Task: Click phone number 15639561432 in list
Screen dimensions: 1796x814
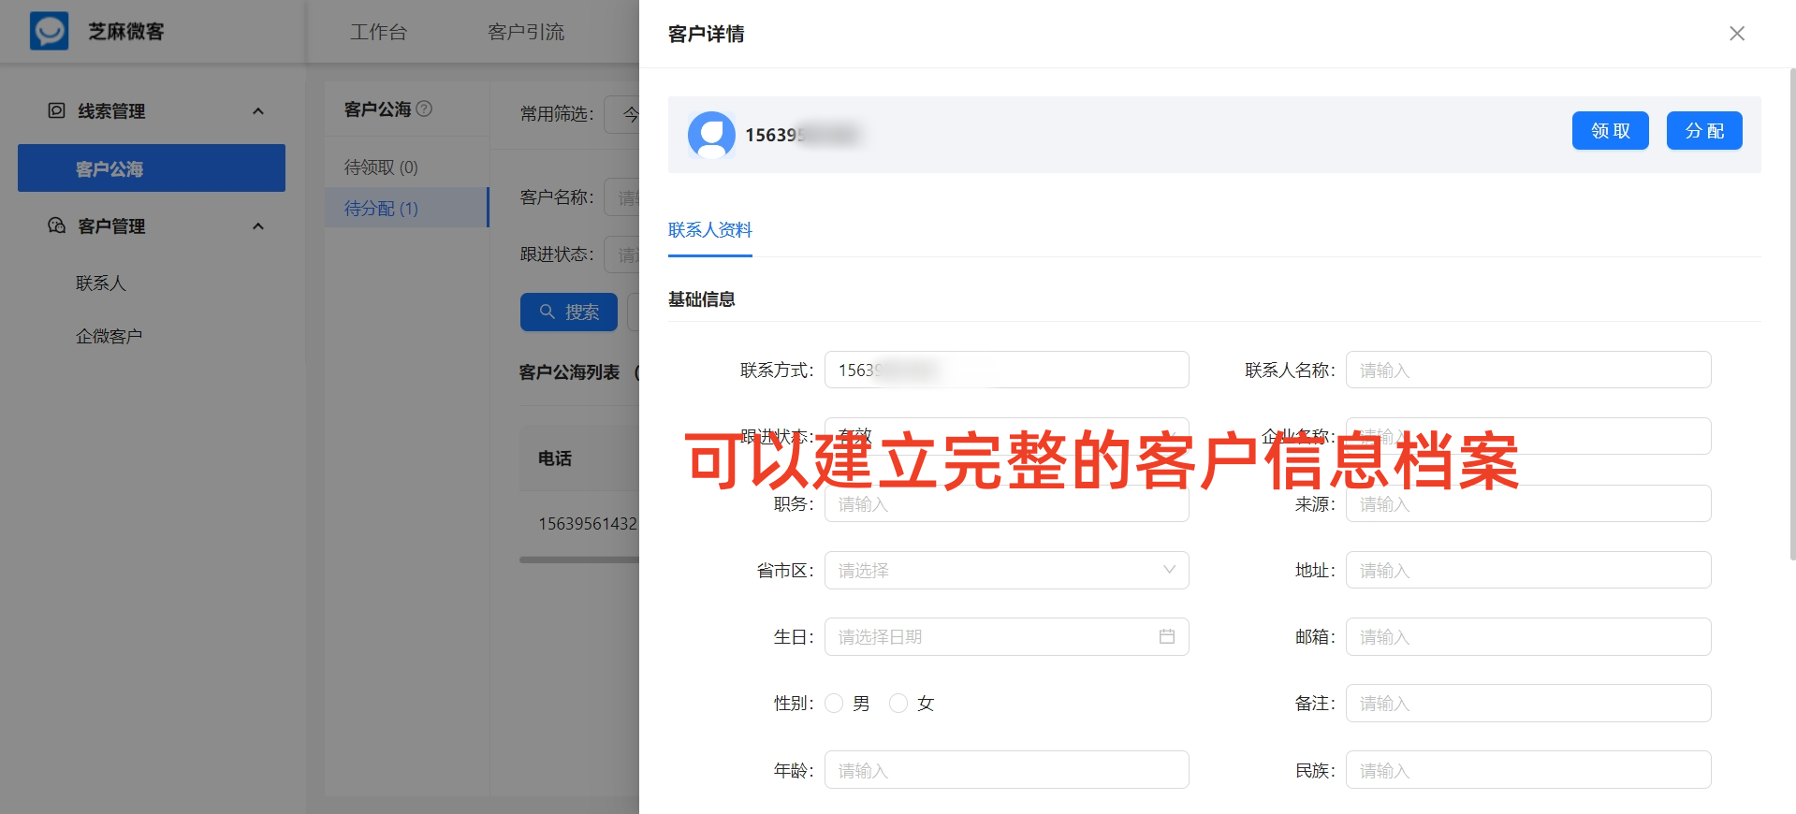Action: click(x=587, y=523)
